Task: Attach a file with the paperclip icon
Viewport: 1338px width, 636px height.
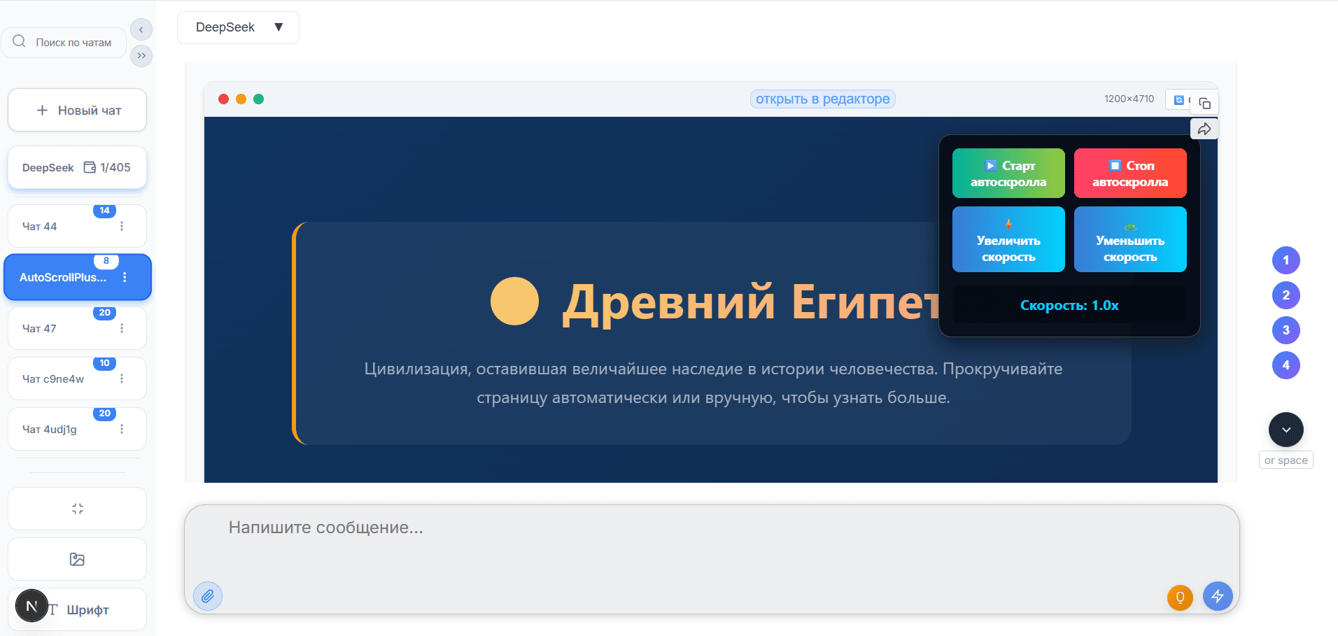Action: click(207, 596)
